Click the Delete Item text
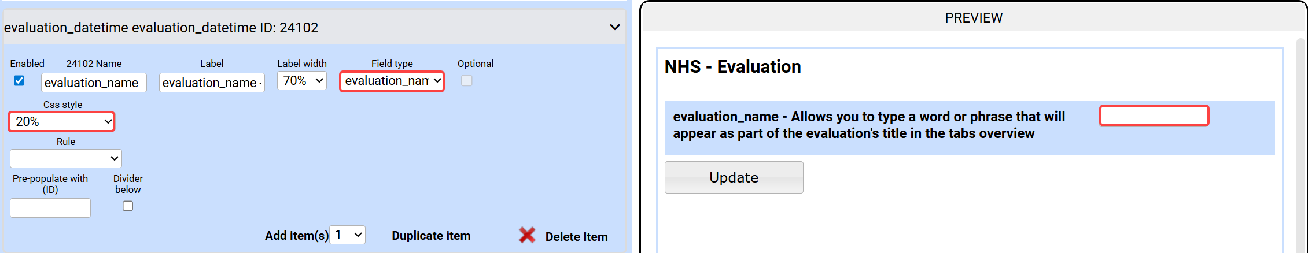The height and width of the screenshot is (253, 1308). (x=576, y=237)
